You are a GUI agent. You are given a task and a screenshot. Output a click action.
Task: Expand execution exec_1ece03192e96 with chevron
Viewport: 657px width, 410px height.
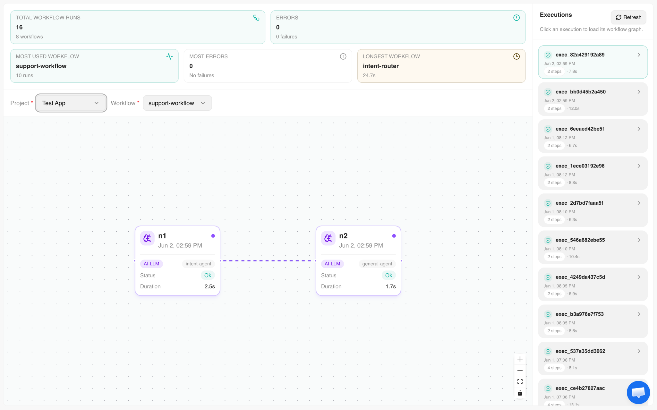tap(639, 166)
